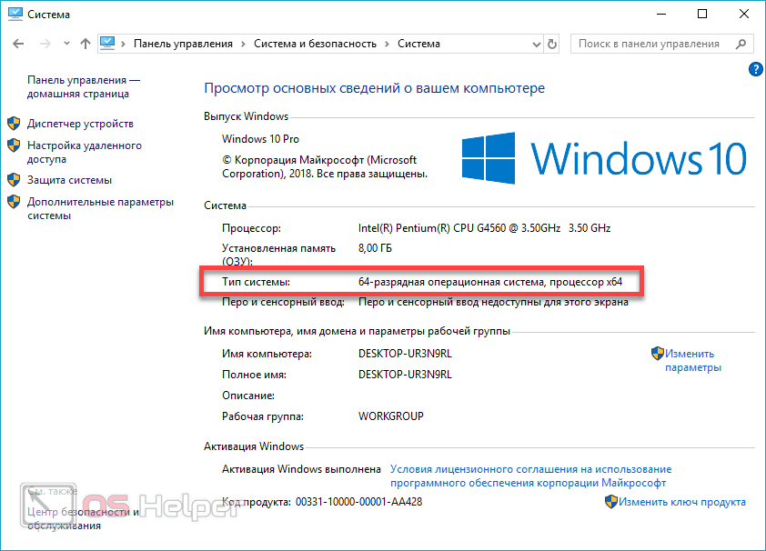Screen dimensions: 766x551
Task: Click 64-разрядная операционная система value
Action: point(490,282)
